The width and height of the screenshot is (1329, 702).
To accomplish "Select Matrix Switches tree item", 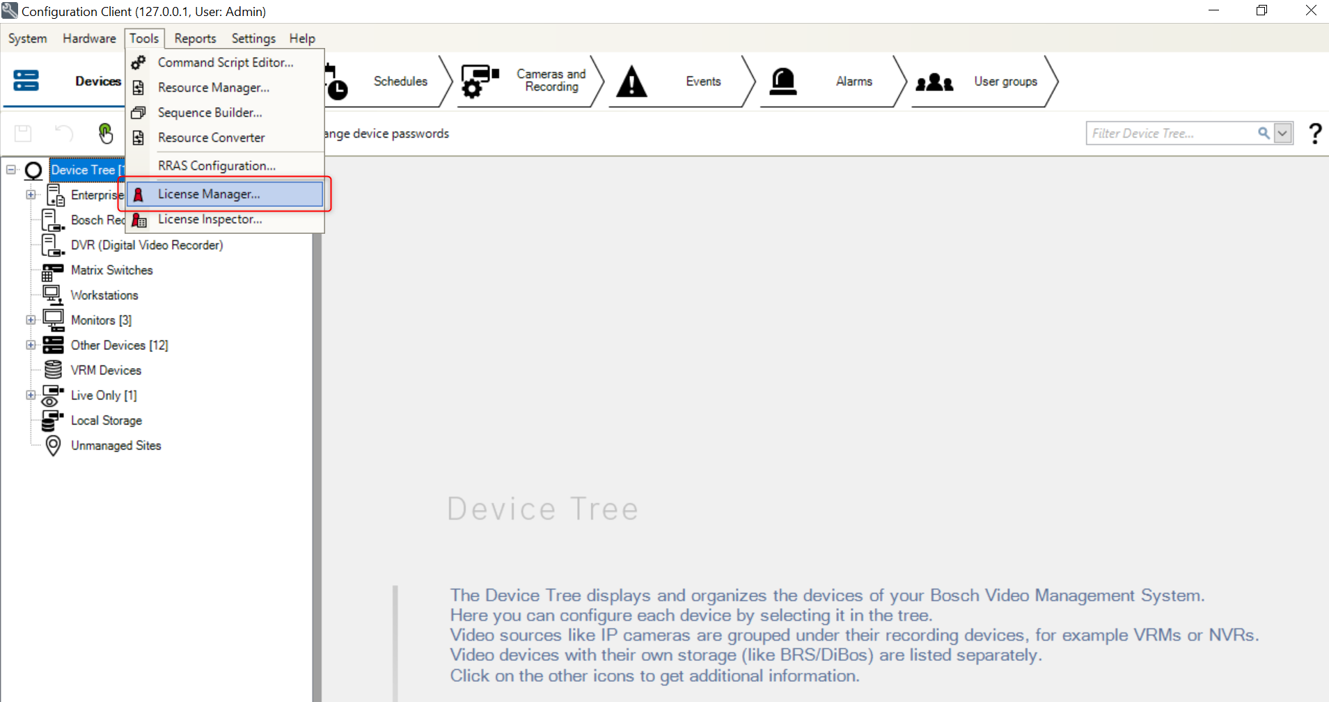I will (111, 270).
